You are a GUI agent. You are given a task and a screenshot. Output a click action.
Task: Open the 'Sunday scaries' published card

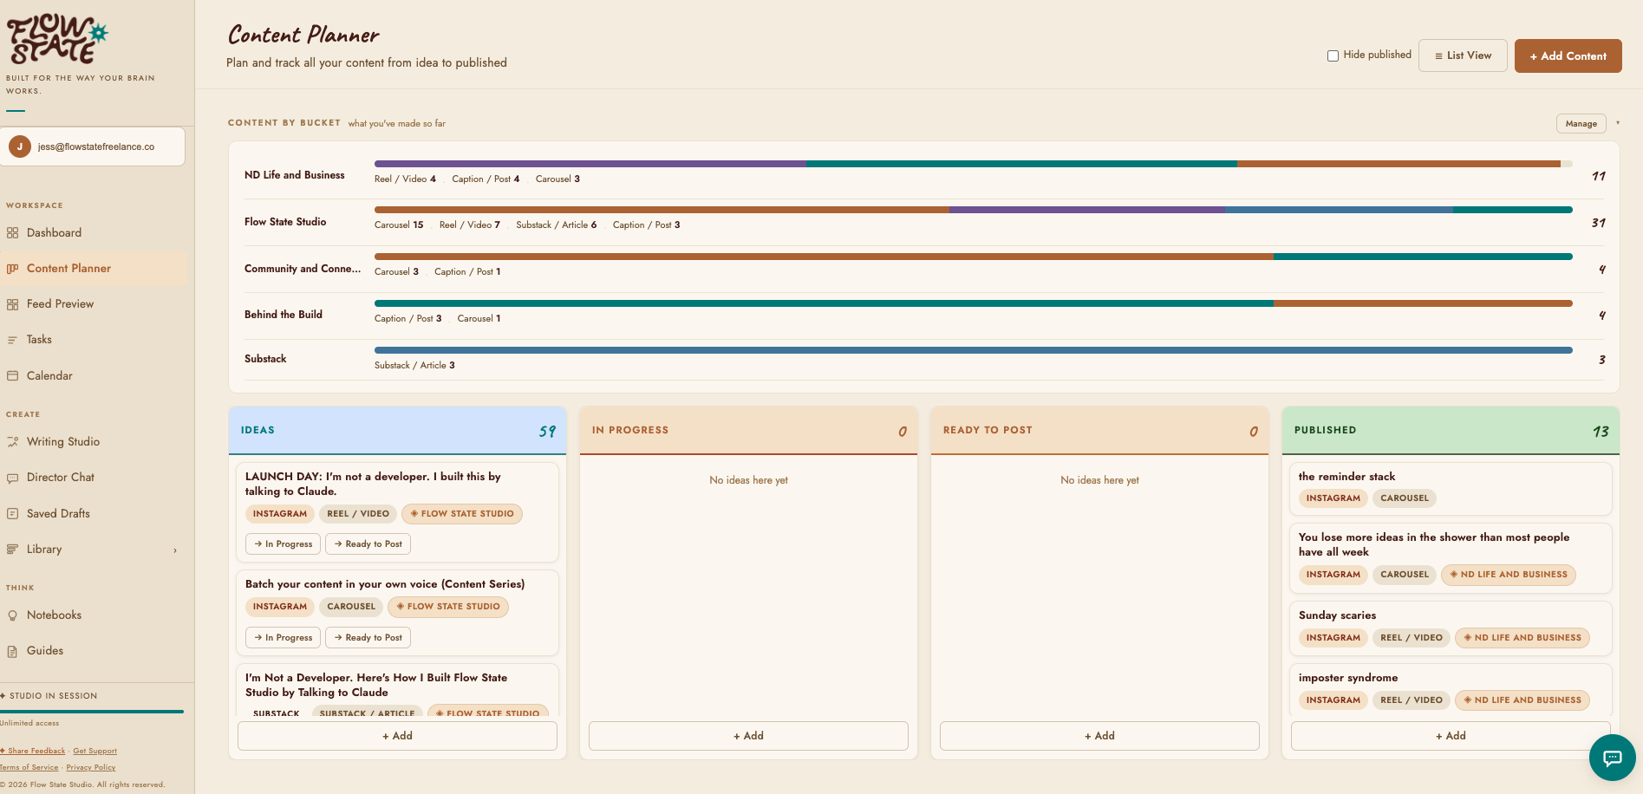(1451, 628)
